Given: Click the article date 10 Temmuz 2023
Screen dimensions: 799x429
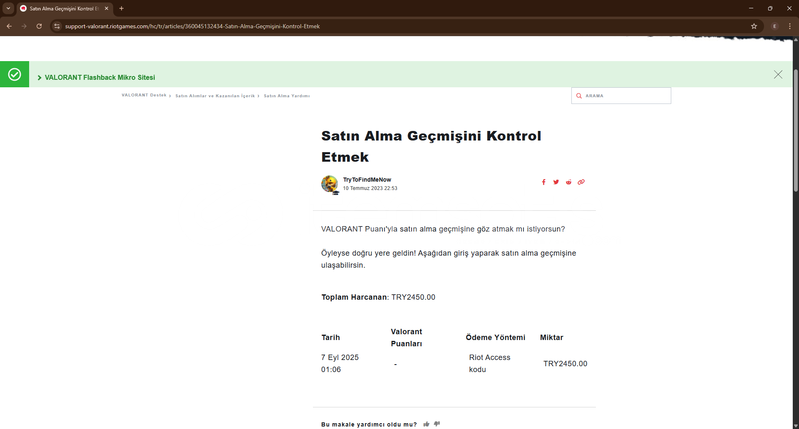Looking at the screenshot, I should click(x=370, y=188).
